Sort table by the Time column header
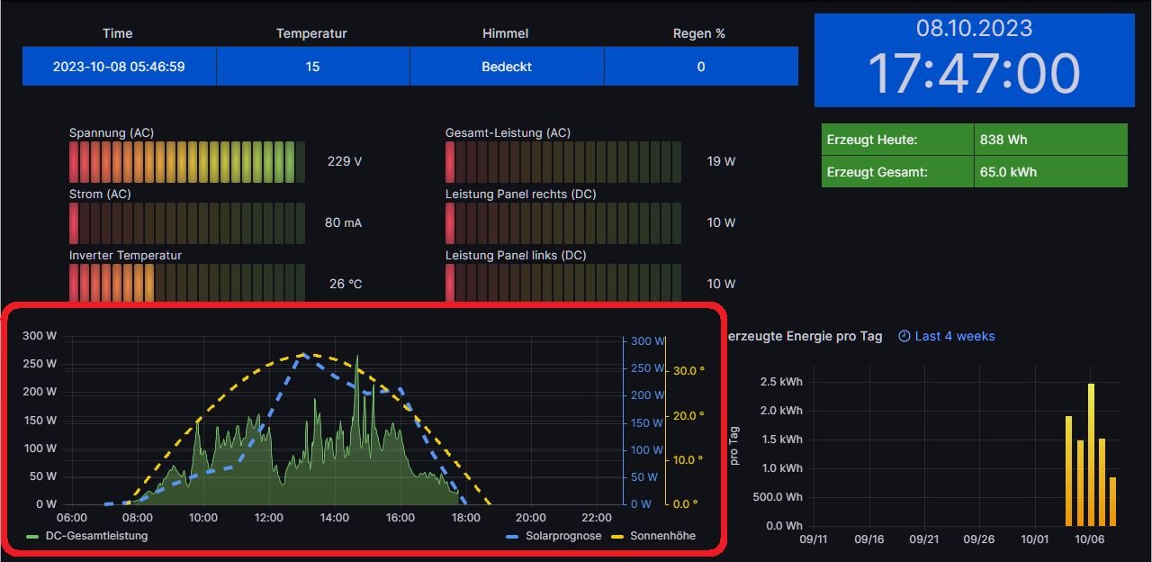The image size is (1152, 562). click(x=118, y=33)
